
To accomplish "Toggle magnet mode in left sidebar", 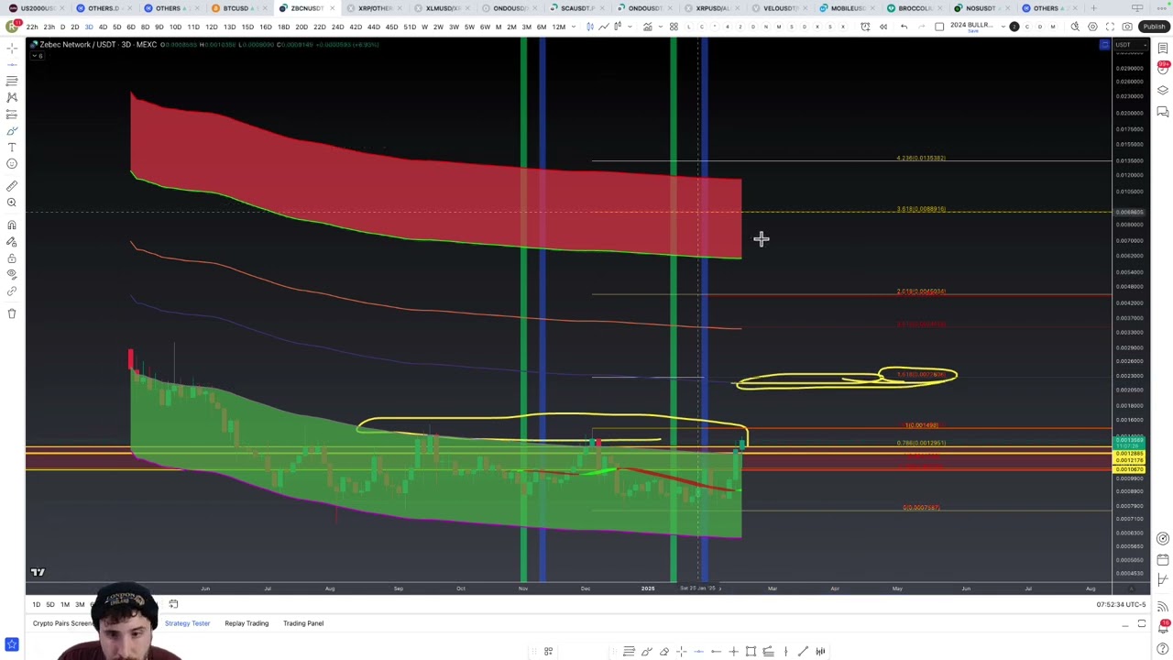I will (x=12, y=225).
